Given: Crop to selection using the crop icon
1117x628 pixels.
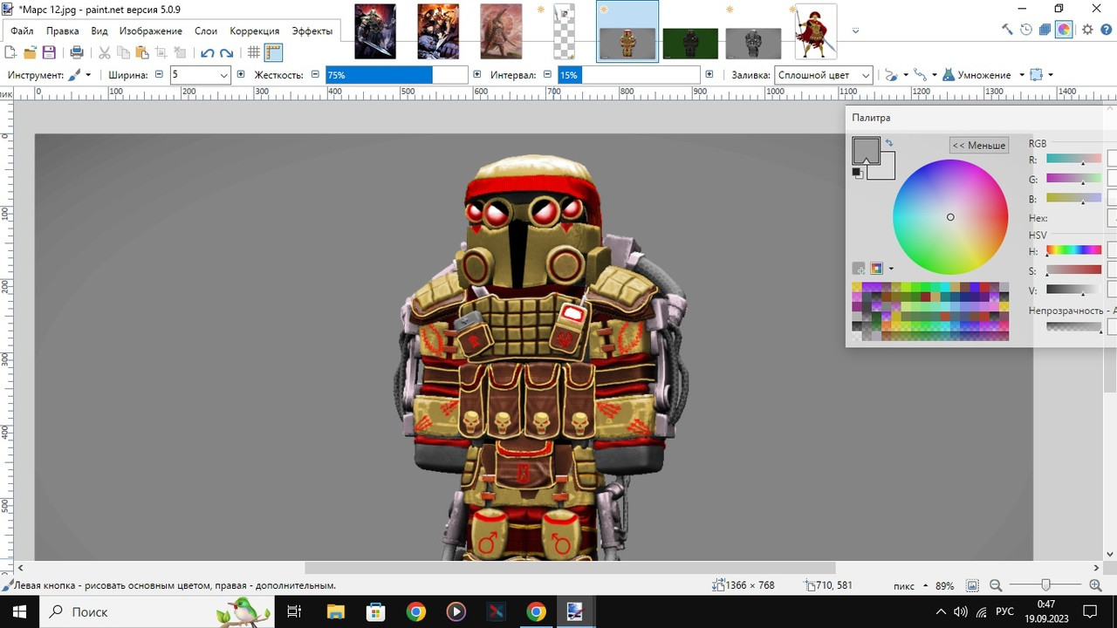Looking at the screenshot, I should [x=161, y=52].
